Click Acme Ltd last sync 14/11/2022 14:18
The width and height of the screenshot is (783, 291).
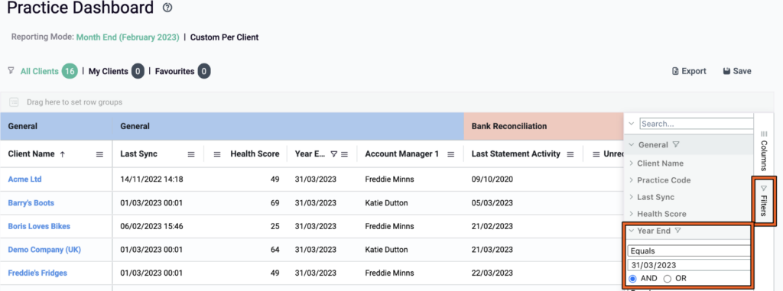[152, 179]
